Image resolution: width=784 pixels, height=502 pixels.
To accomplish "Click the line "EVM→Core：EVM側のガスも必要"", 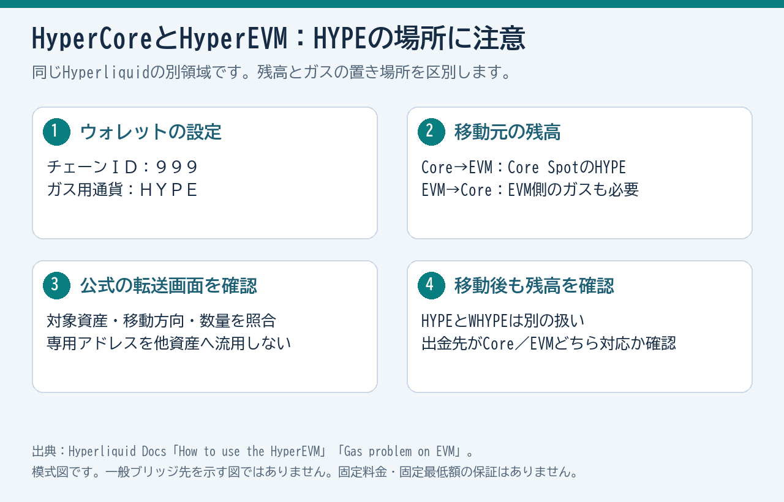I will click(530, 190).
